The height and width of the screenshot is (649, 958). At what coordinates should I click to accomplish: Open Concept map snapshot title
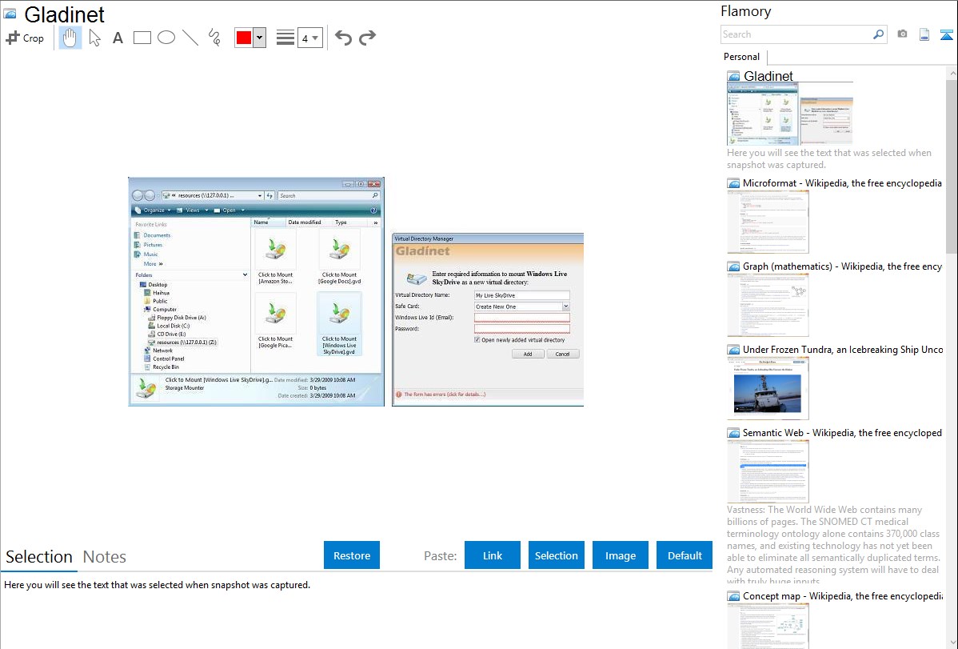842,595
